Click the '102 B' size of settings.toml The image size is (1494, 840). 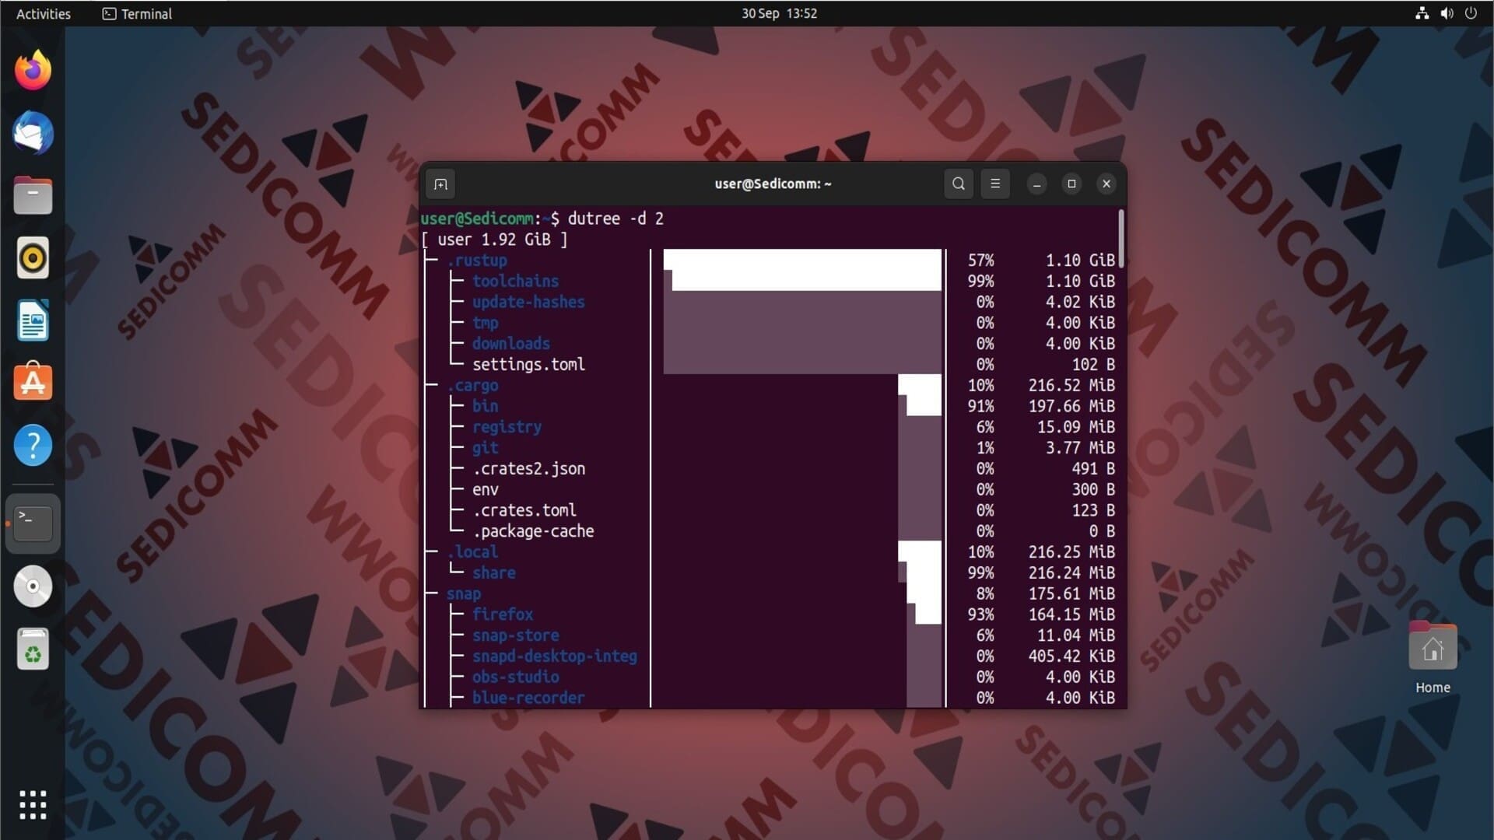point(1093,365)
